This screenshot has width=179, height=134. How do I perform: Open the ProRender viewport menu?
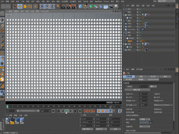(x=45, y=11)
